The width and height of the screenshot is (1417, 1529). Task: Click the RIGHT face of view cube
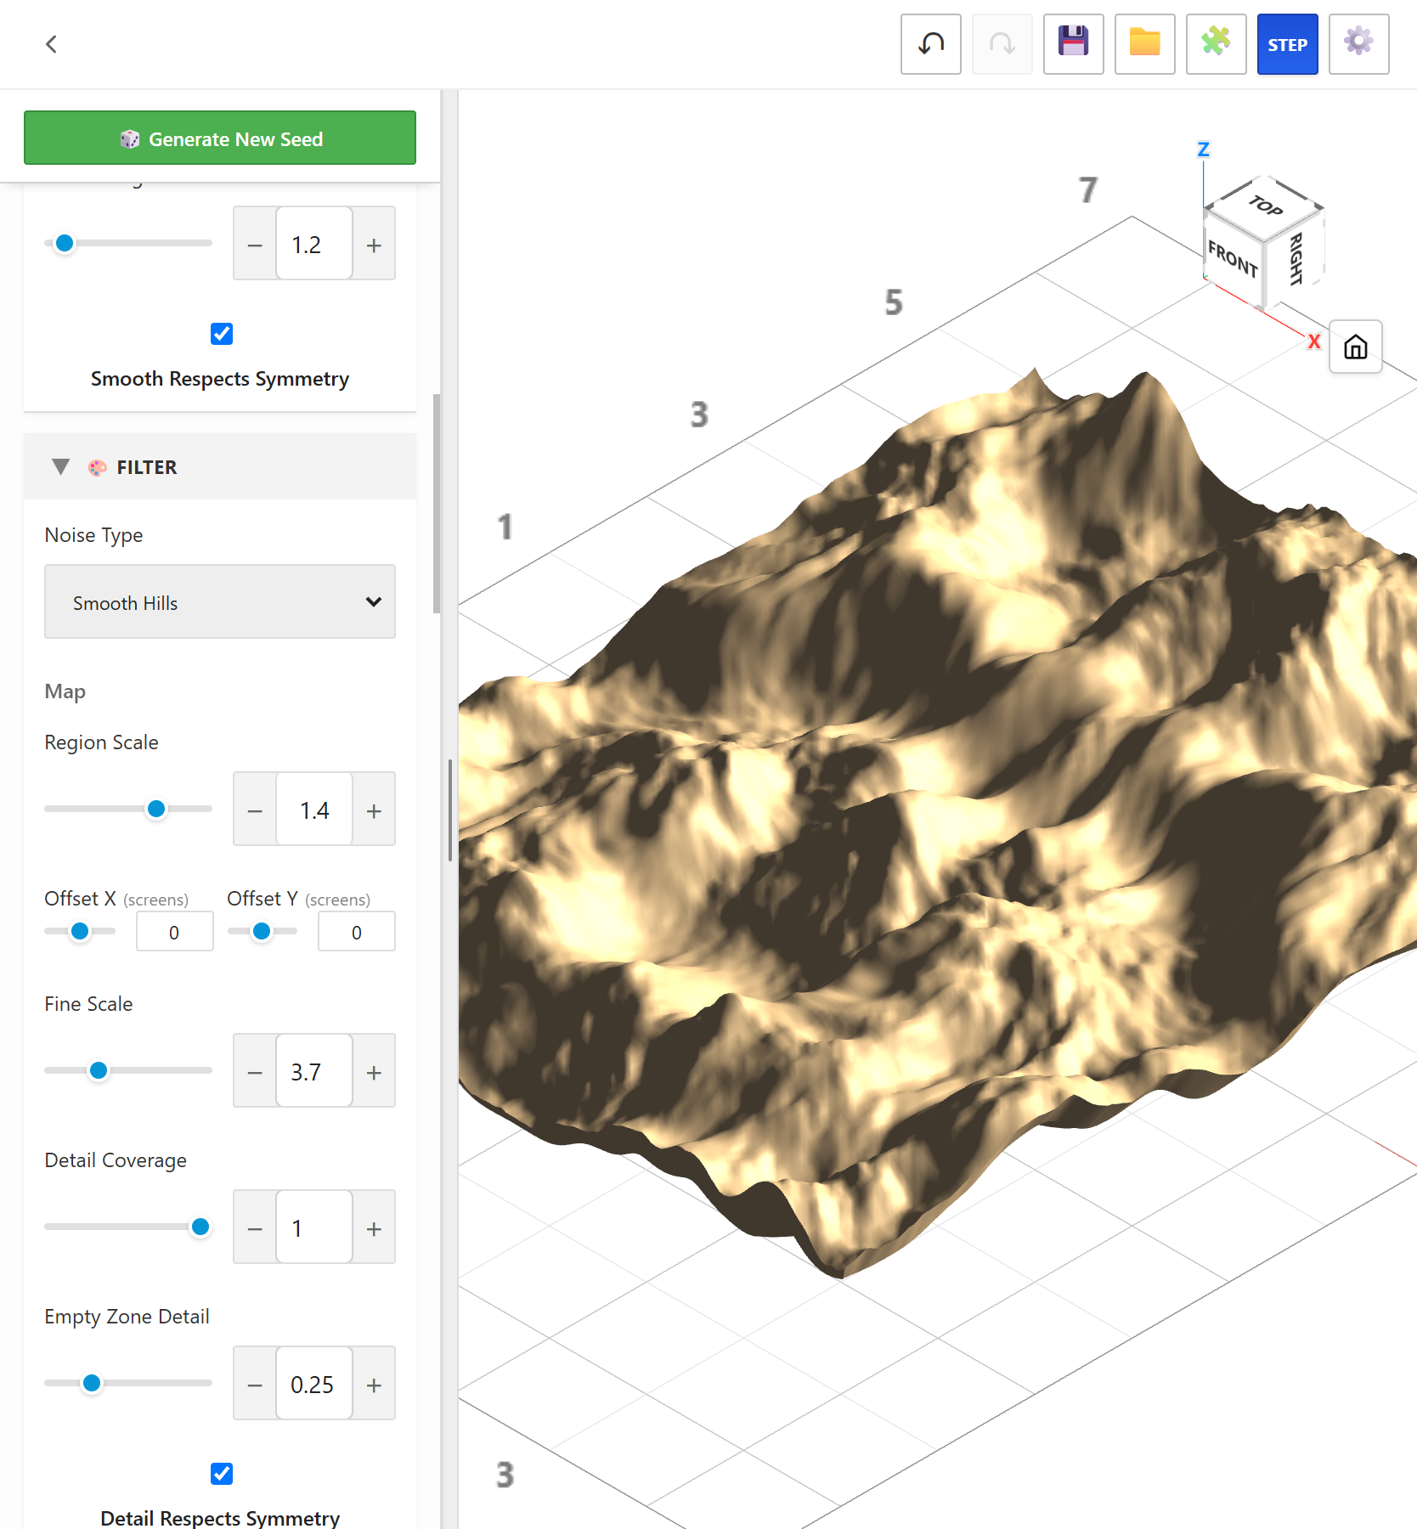tap(1296, 258)
